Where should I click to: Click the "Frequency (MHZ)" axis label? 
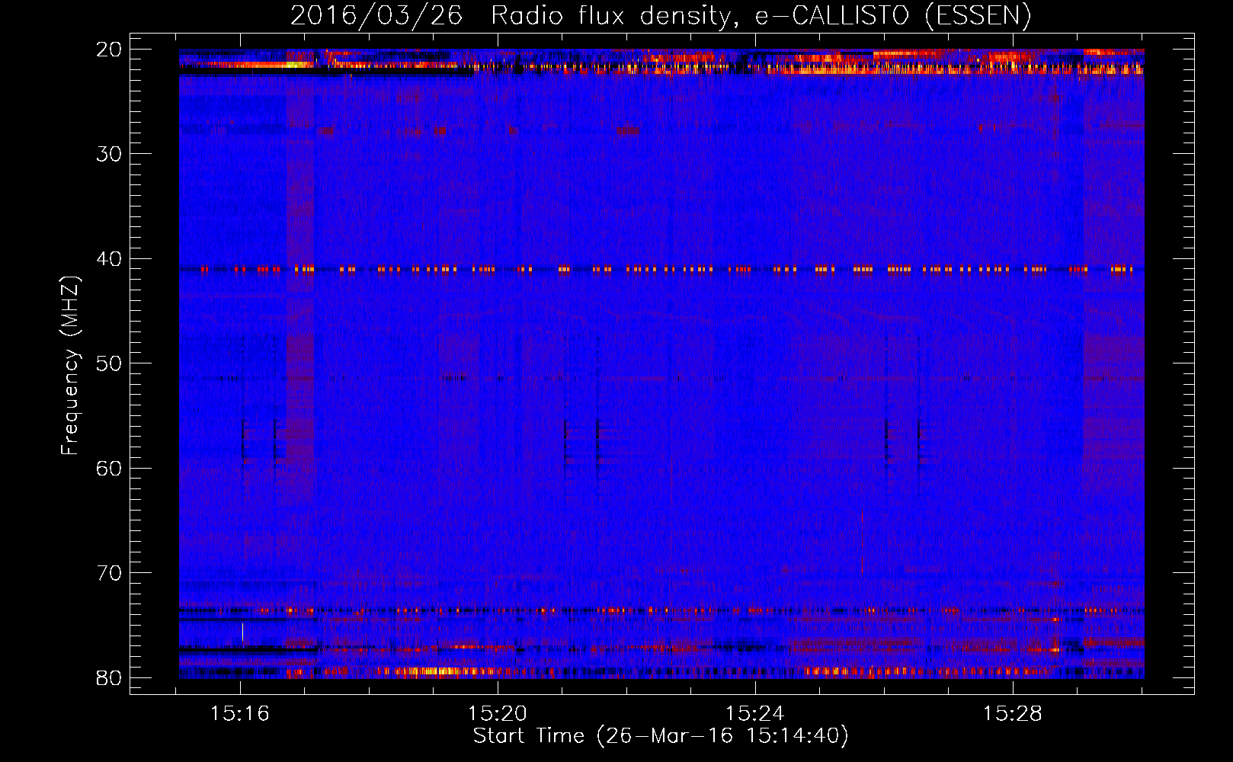pos(70,366)
